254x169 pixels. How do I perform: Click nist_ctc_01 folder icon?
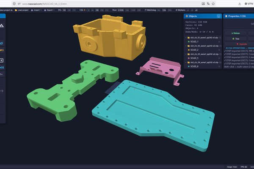(188, 38)
